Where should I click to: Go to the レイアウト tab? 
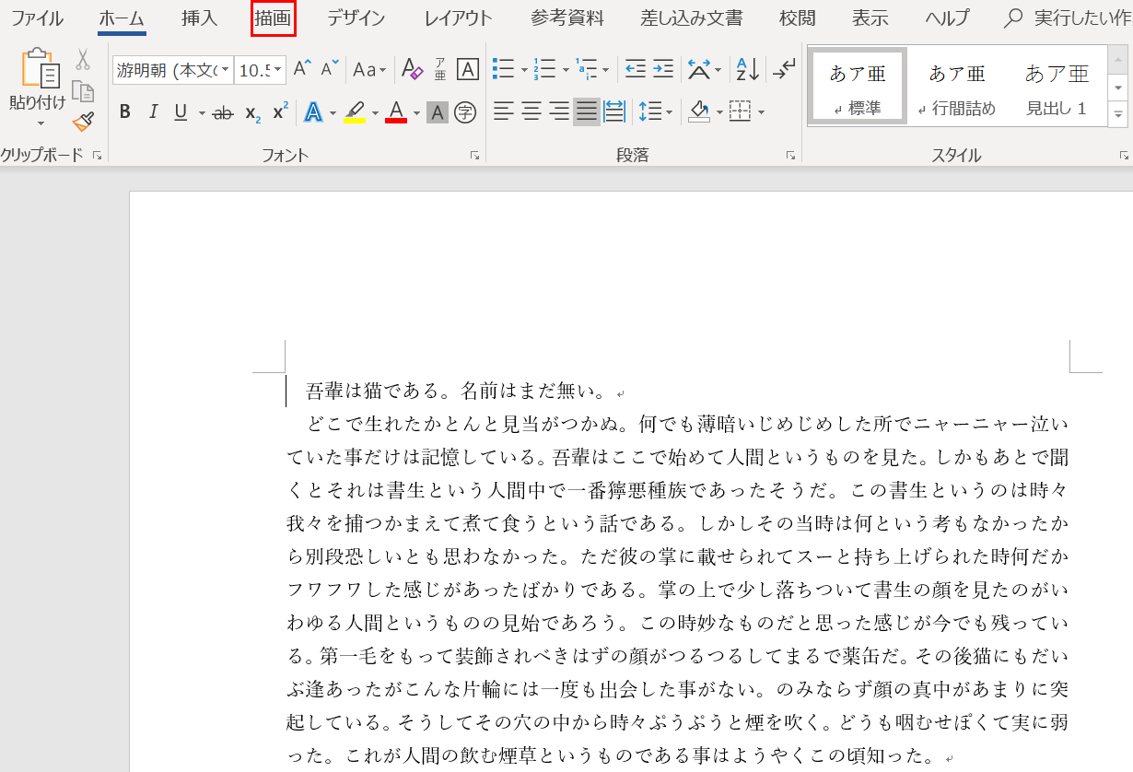(x=459, y=18)
